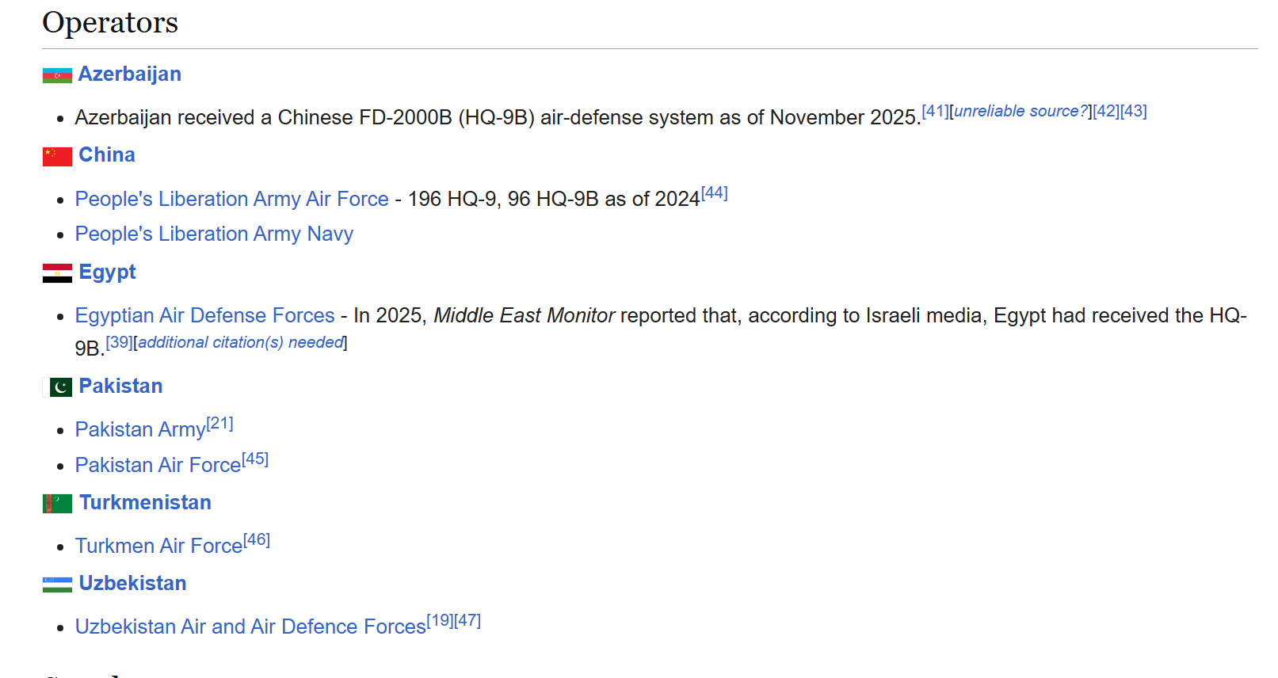Open the Turkmenistan country link
Screen dimensions: 1278x678
146,502
